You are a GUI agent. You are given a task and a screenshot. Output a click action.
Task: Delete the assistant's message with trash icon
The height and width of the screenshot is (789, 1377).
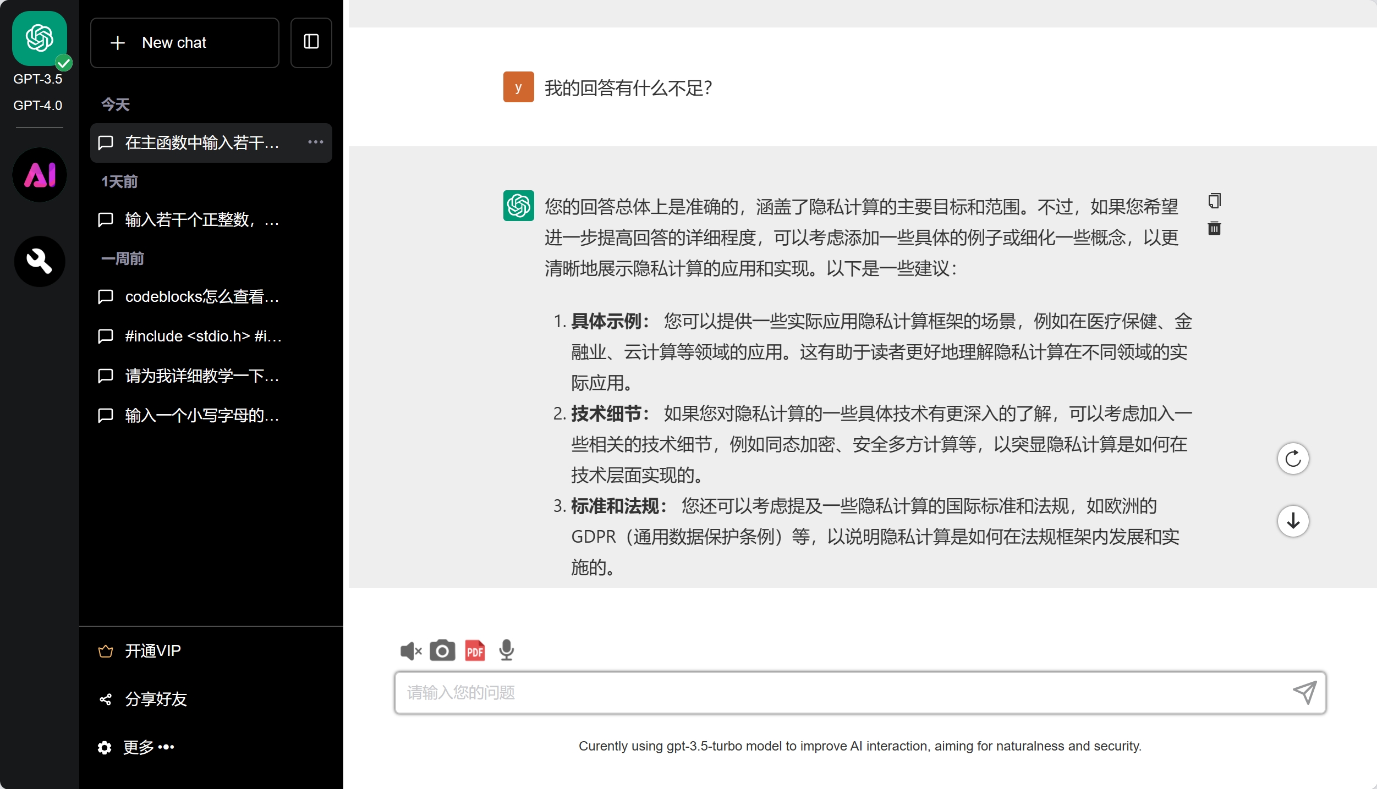(x=1214, y=228)
